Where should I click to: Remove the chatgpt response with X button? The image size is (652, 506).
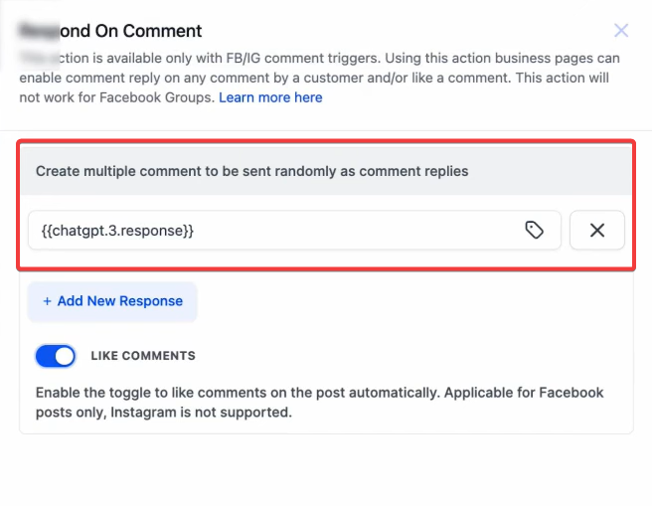point(597,230)
